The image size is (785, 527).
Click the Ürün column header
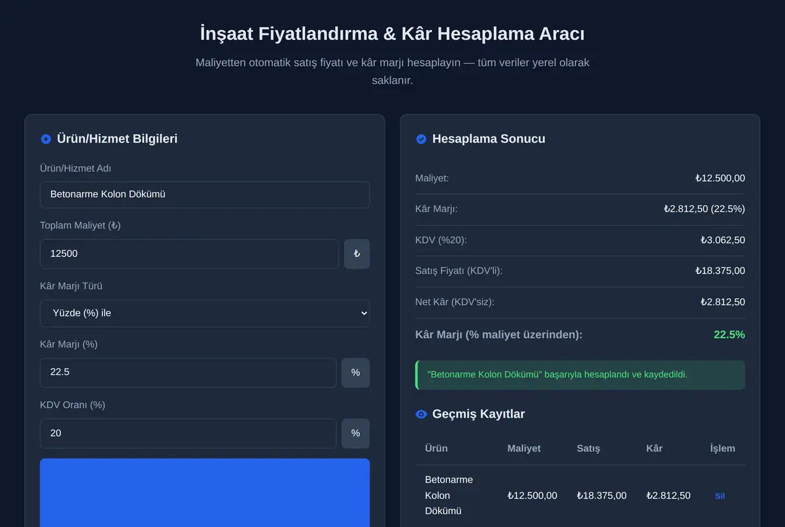click(x=436, y=449)
